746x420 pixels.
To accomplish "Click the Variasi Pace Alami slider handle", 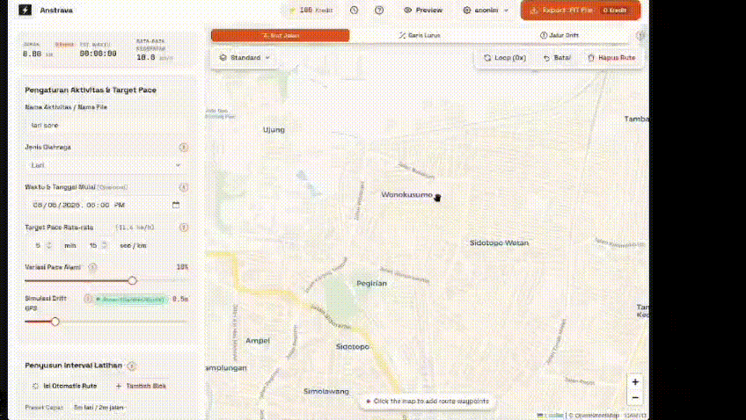I will (132, 280).
